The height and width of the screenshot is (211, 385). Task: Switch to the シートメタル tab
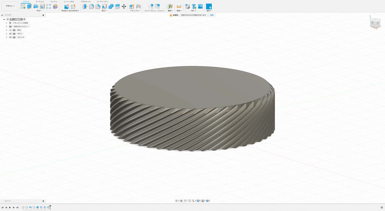click(x=69, y=2)
